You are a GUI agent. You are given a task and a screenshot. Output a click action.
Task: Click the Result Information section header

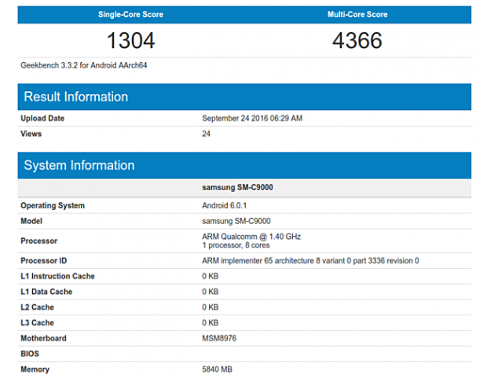[x=76, y=97]
